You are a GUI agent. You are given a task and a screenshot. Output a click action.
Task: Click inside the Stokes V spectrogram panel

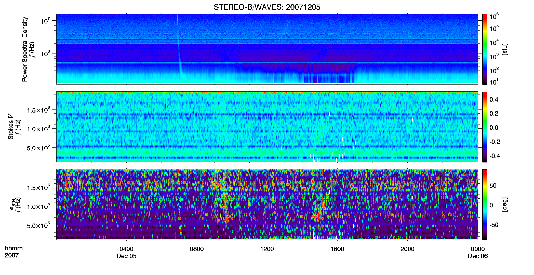point(267,127)
